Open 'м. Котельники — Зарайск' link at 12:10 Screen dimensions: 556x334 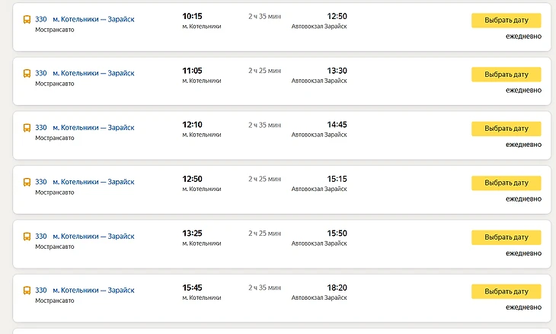(x=93, y=128)
